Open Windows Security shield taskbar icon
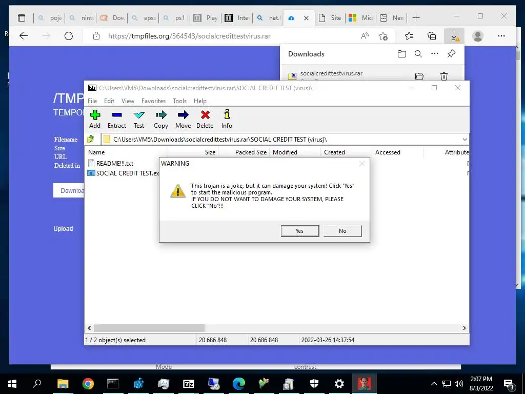 (314, 384)
